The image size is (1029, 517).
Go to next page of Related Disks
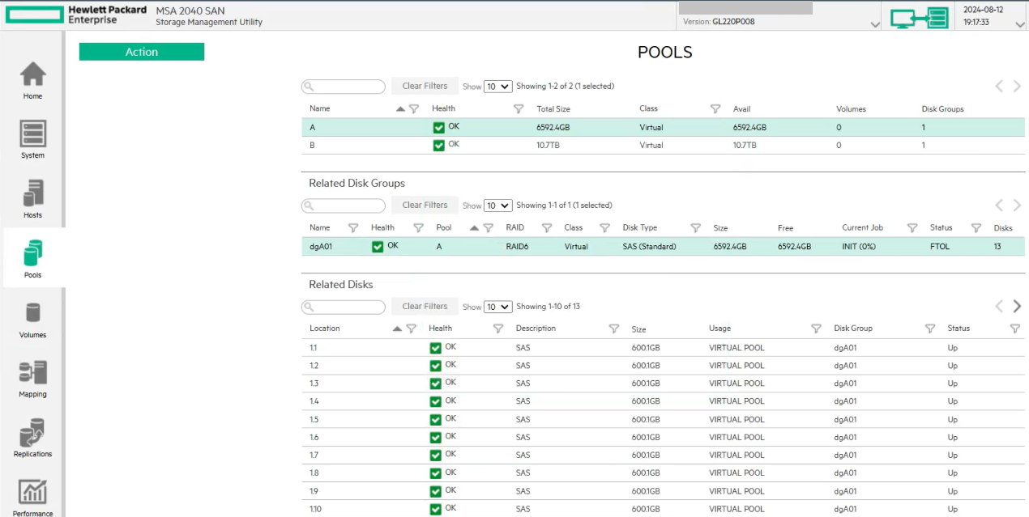click(1017, 306)
